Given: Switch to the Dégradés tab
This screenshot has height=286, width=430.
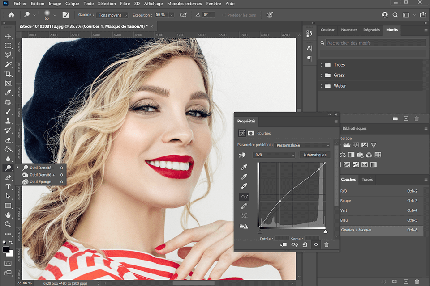Looking at the screenshot, I should (372, 30).
